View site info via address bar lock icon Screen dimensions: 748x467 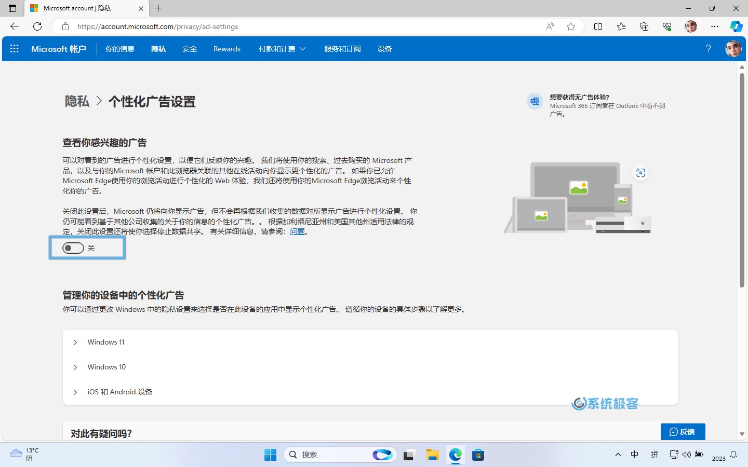pyautogui.click(x=65, y=26)
